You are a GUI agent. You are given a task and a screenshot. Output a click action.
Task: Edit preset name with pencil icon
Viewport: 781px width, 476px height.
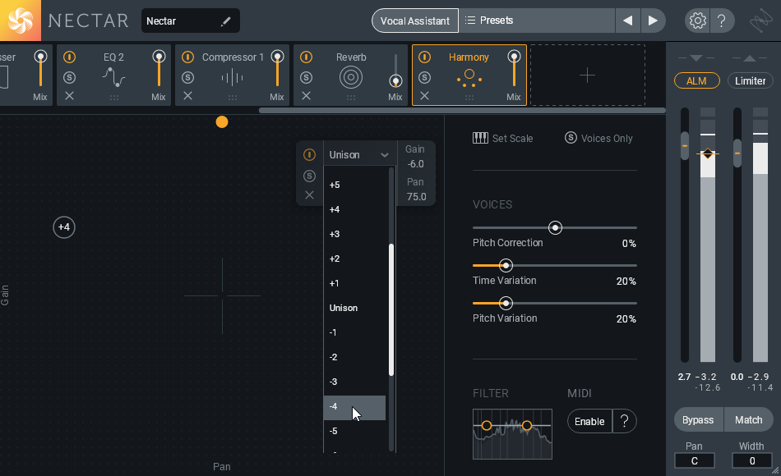click(226, 21)
